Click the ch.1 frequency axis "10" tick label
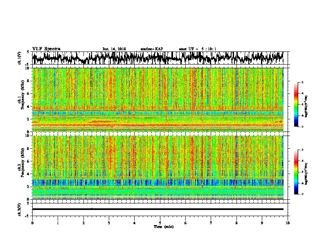 [x=28, y=68]
